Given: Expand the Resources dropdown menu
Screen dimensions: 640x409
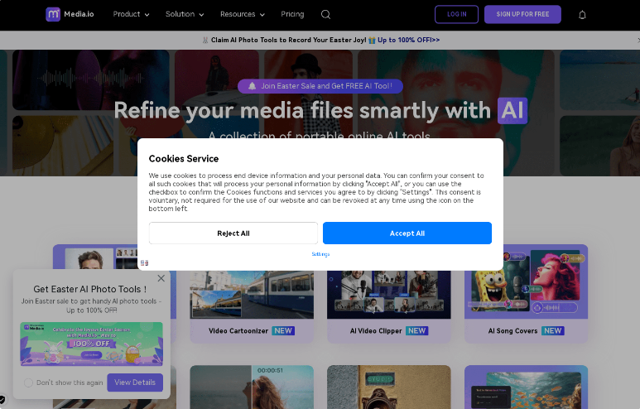Looking at the screenshot, I should [x=242, y=14].
